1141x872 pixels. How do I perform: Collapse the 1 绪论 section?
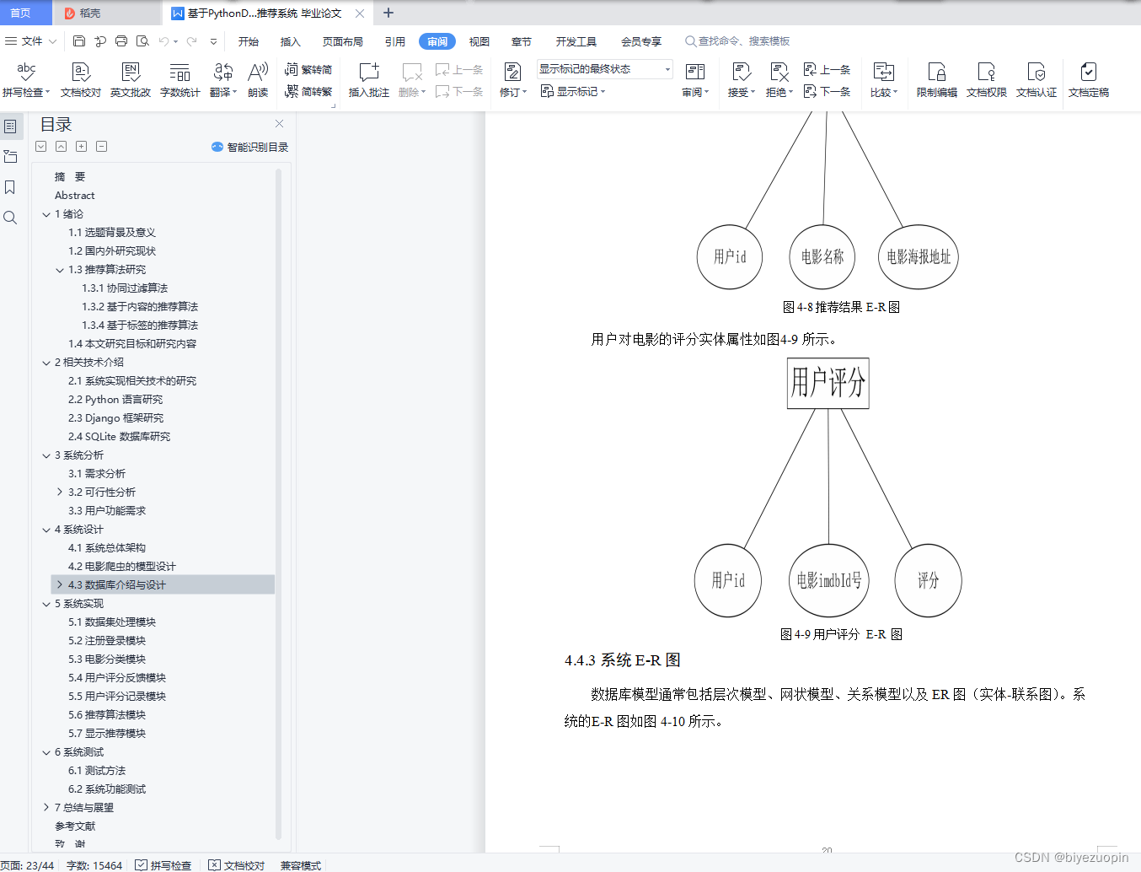46,214
